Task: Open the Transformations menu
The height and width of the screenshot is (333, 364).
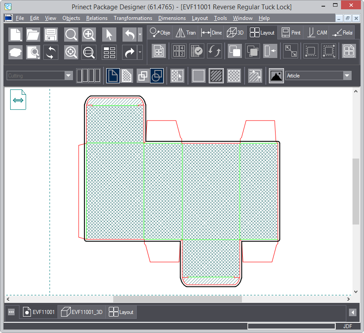Action: [x=133, y=18]
